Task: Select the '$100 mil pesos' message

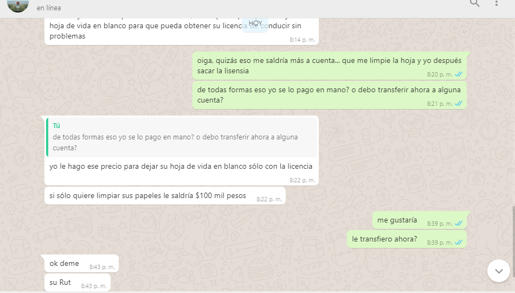Action: (x=165, y=196)
